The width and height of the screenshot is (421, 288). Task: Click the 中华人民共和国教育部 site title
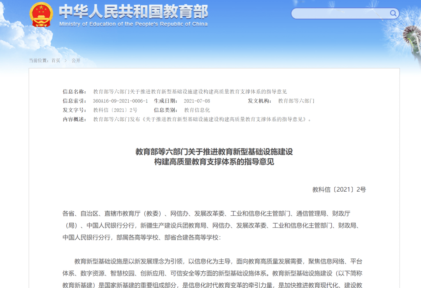[133, 11]
